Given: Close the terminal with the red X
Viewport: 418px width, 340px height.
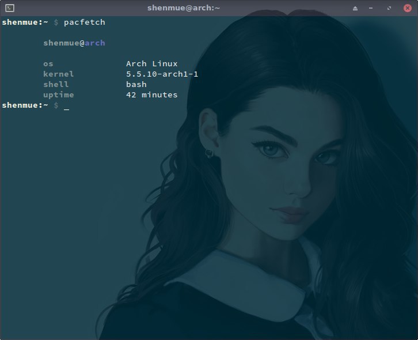Looking at the screenshot, I should [x=407, y=8].
